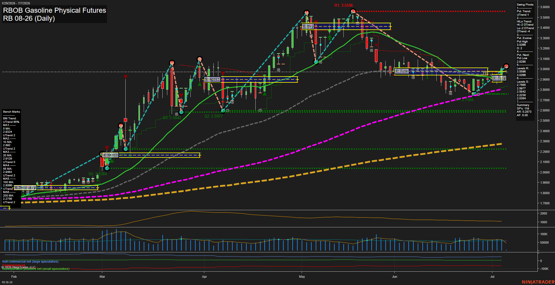The image size is (555, 285).
Task: Click the 'Swing Pivots' panel heading
Action: pyautogui.click(x=525, y=5)
